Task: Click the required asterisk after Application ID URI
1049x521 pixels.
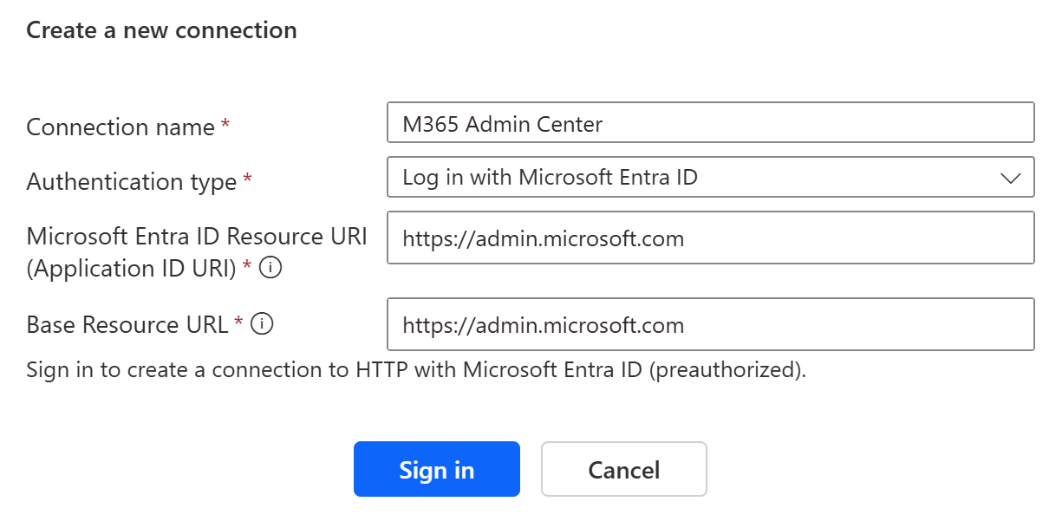Action: (247, 268)
